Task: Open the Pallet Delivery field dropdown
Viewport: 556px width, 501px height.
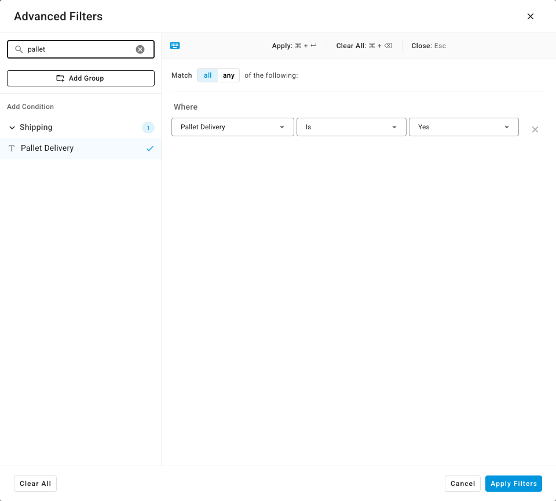Action: tap(233, 127)
